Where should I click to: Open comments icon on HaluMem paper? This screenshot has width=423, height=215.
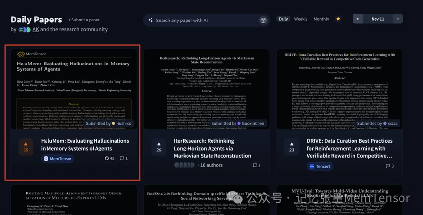click(124, 158)
